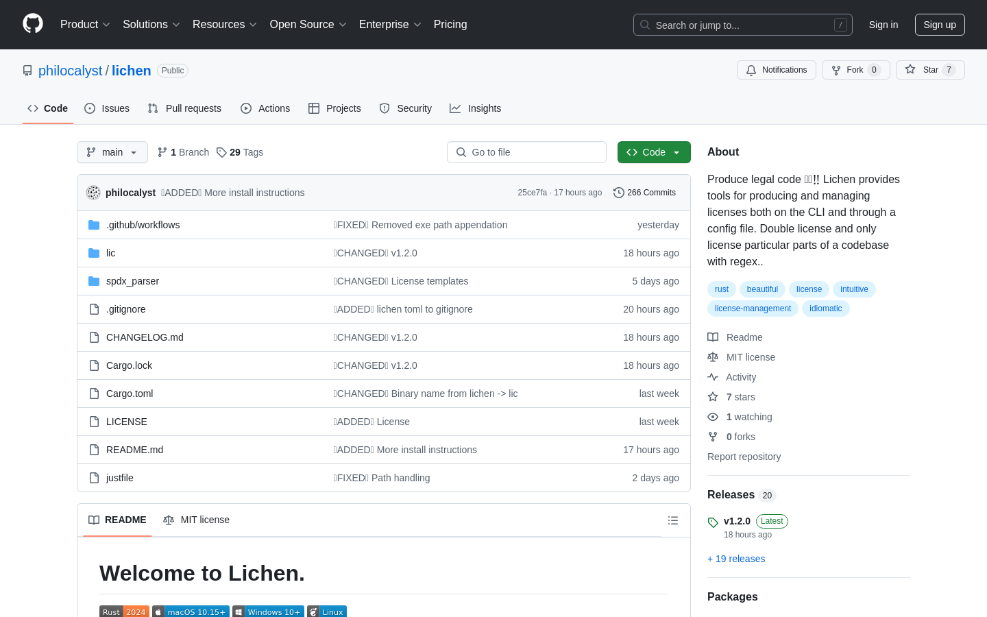Image resolution: width=987 pixels, height=617 pixels.
Task: Click the tag icon next to 29 Tags
Action: [221, 152]
